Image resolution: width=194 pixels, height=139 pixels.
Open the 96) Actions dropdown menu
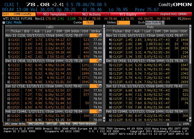[x=91, y=14]
